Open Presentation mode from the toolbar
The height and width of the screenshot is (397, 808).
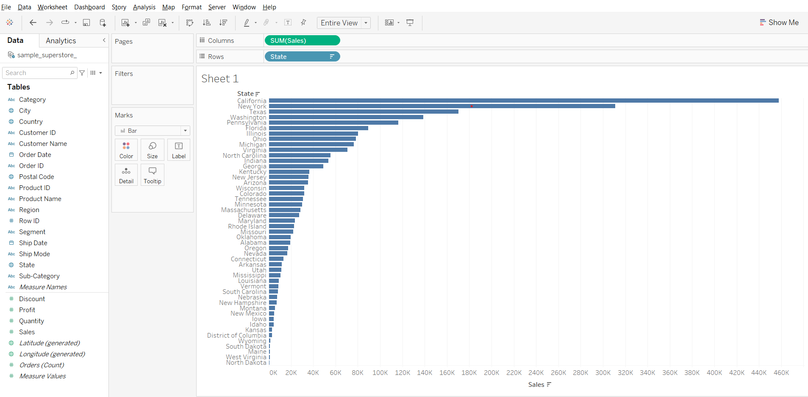pyautogui.click(x=410, y=22)
